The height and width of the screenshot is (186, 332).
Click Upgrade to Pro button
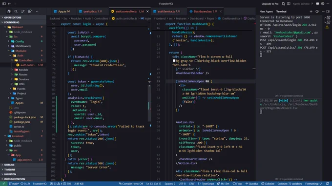[270, 4]
